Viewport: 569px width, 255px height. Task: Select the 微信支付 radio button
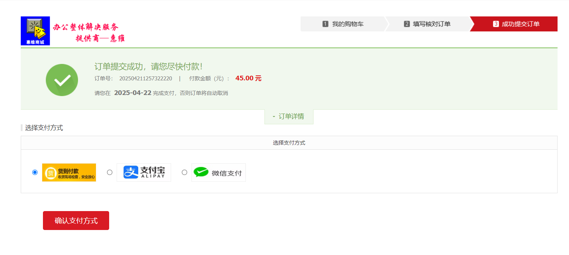pyautogui.click(x=184, y=172)
